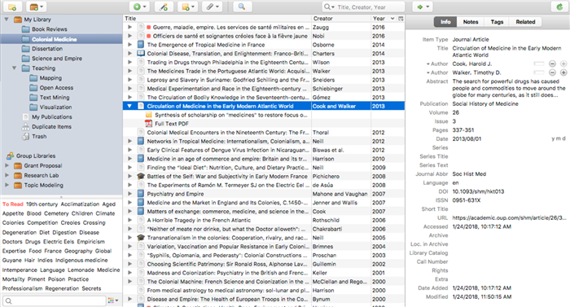Filter by the Electric Eels tag
This screenshot has width=570, height=307.
click(59, 242)
